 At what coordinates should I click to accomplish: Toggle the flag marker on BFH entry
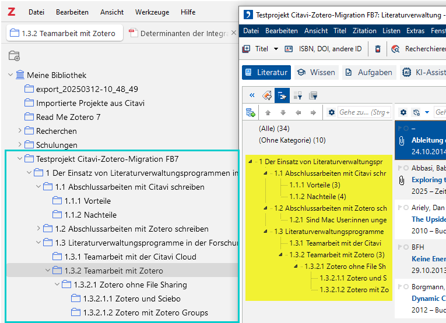[x=399, y=247]
